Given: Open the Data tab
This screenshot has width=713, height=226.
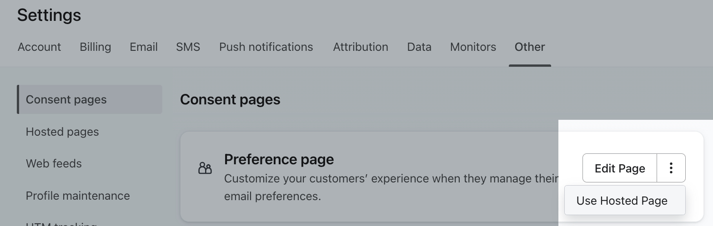Looking at the screenshot, I should pos(419,47).
